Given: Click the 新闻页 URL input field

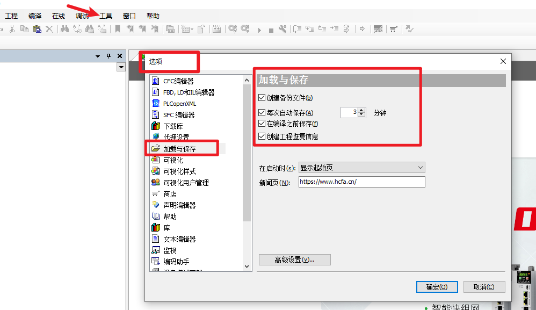Looking at the screenshot, I should point(361,182).
